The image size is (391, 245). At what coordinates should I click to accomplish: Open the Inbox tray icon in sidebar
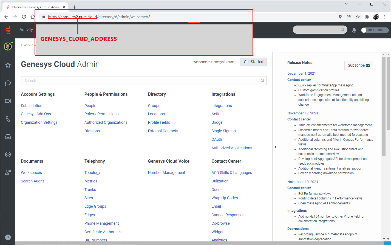(x=8, y=137)
